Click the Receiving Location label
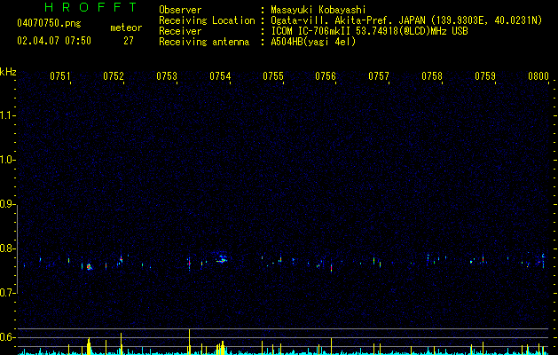558x355 pixels. coord(207,20)
